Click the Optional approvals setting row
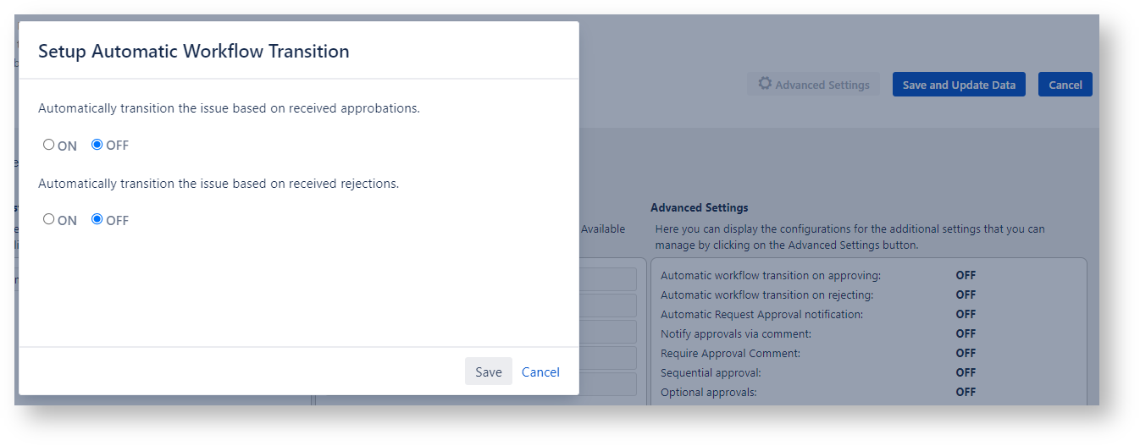 click(x=708, y=392)
